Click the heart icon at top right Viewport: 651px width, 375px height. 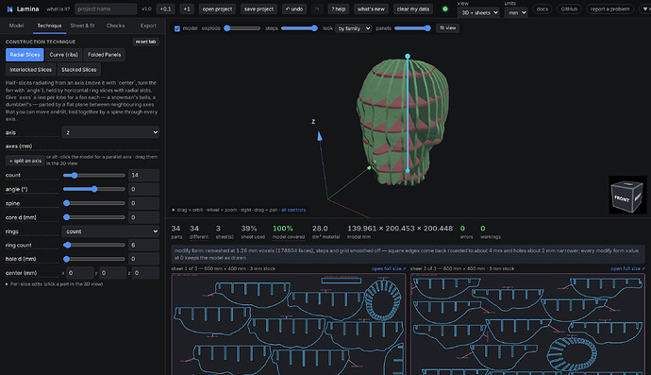point(646,9)
